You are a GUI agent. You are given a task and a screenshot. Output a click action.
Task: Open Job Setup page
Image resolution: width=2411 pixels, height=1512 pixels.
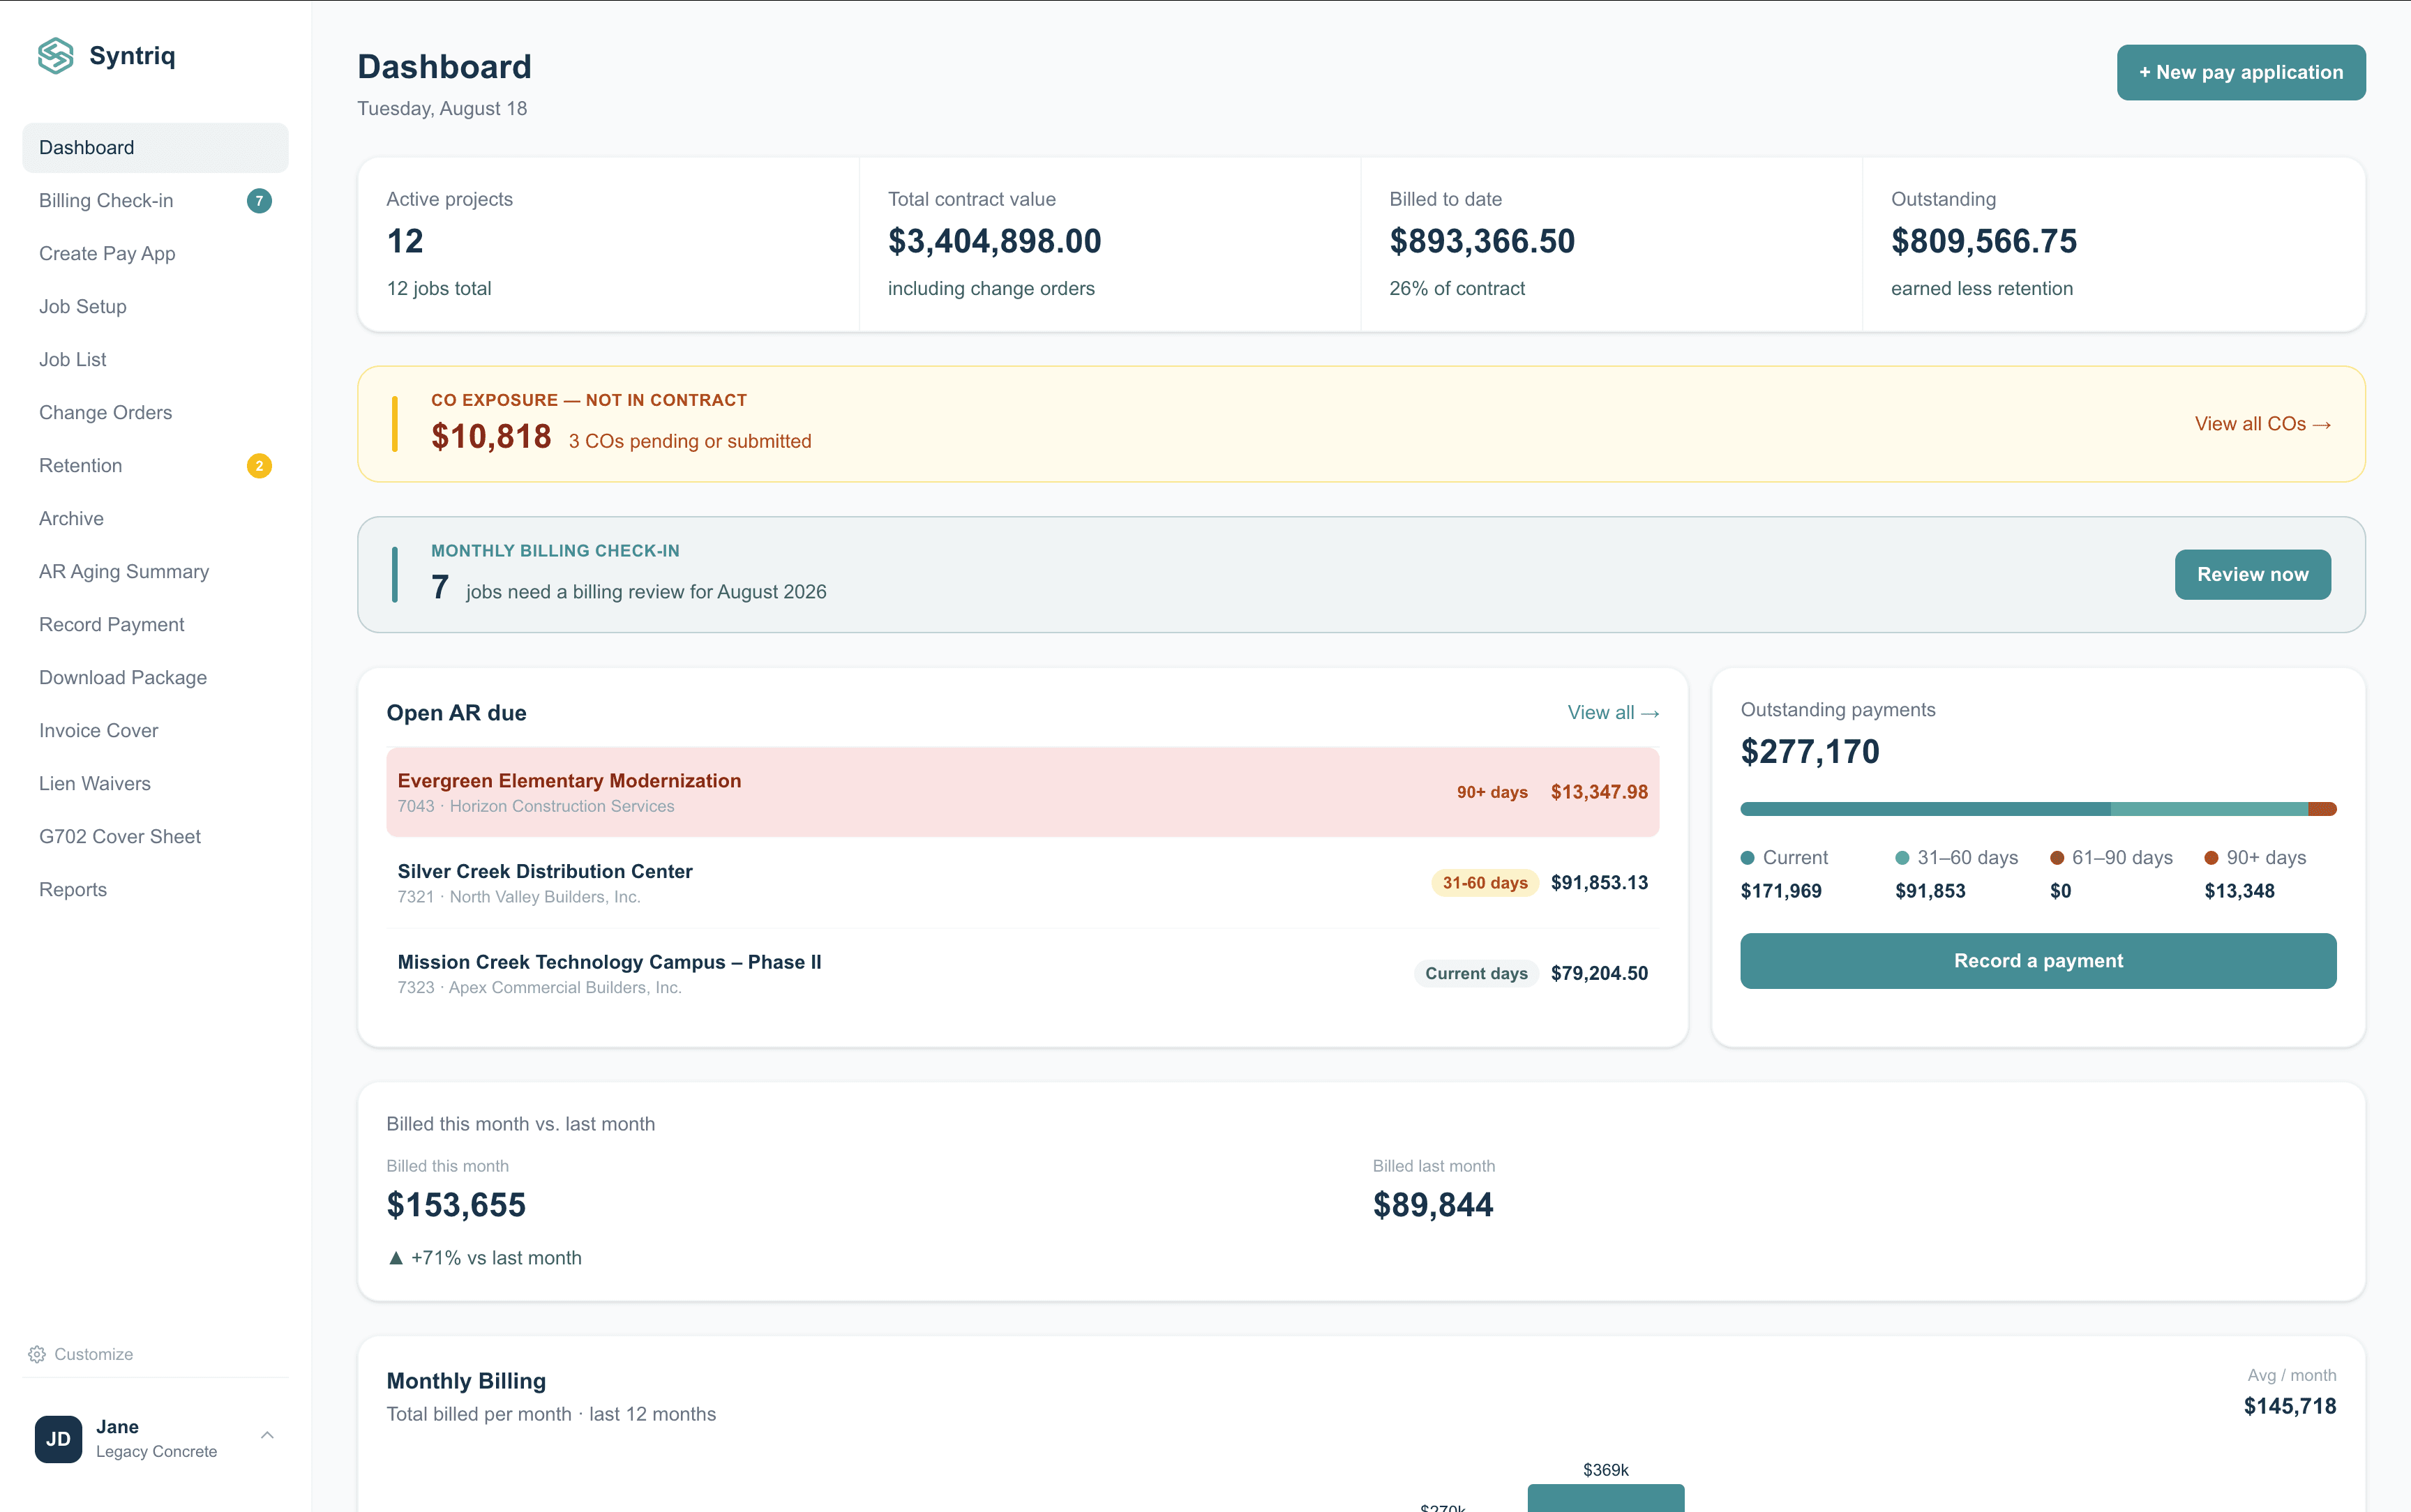[x=155, y=307]
